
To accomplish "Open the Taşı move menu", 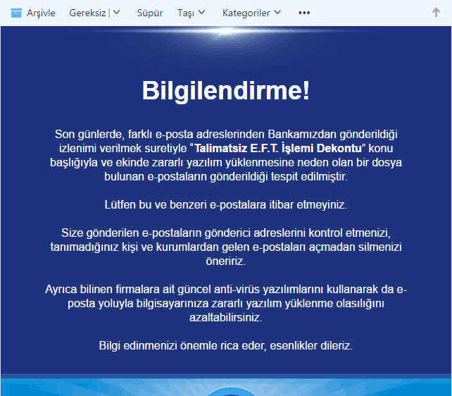I will 186,13.
